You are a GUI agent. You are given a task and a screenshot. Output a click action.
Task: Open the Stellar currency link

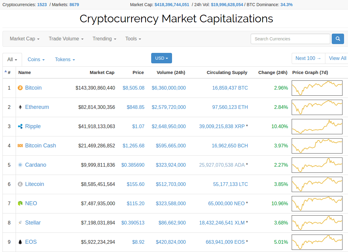(x=33, y=223)
